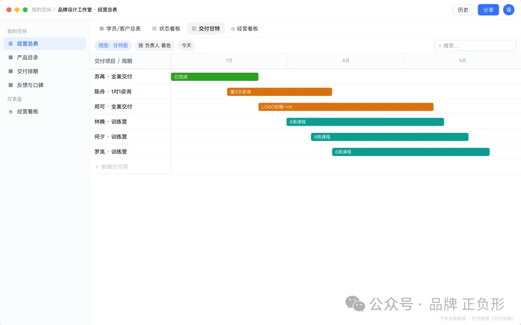Image resolution: width=521 pixels, height=325 pixels.
Task: Click the 产品目录 table icon in sidebar
Action: point(11,57)
